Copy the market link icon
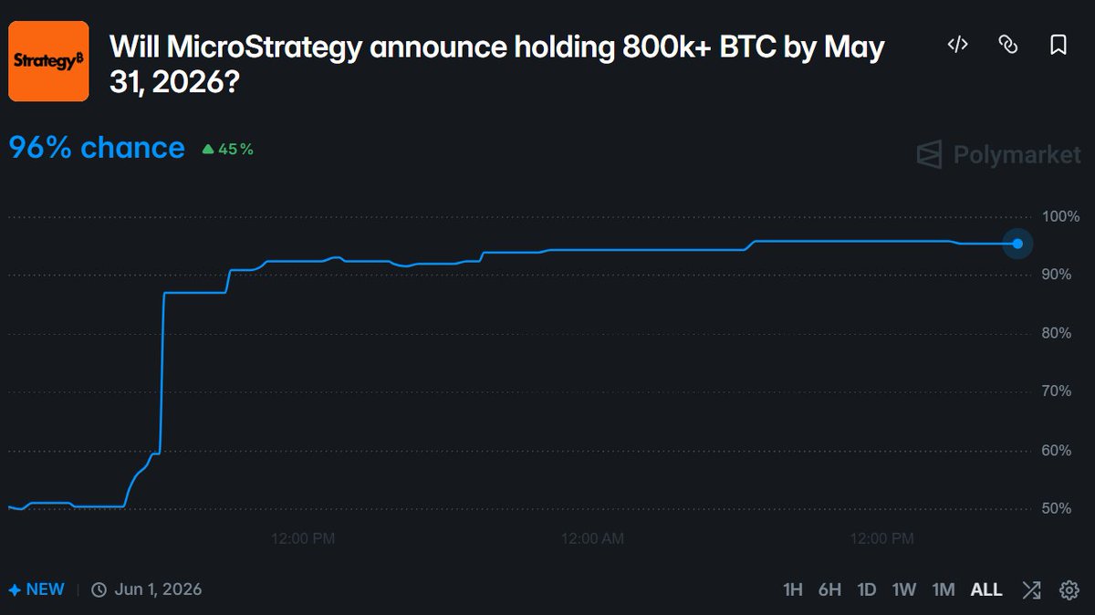 coord(1007,45)
